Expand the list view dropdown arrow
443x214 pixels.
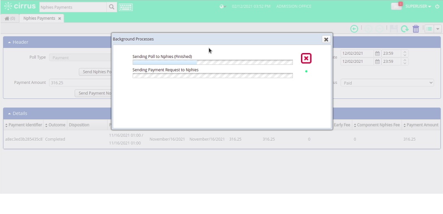(x=438, y=29)
